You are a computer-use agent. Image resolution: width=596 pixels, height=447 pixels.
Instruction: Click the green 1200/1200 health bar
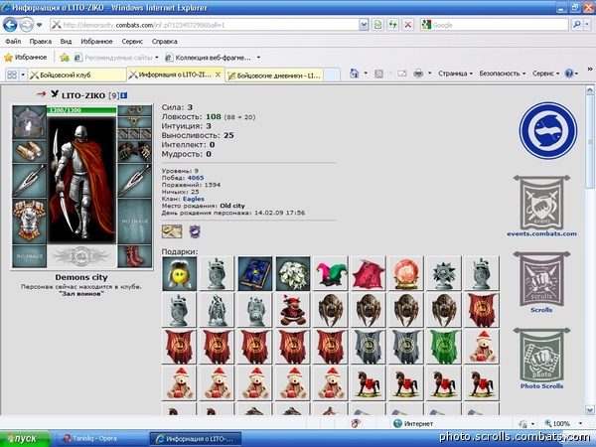tap(81, 110)
